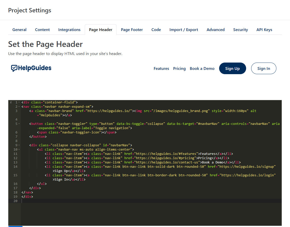Screen dimensions: 290x227
Task: Click the Sign Up button
Action: pos(233,68)
